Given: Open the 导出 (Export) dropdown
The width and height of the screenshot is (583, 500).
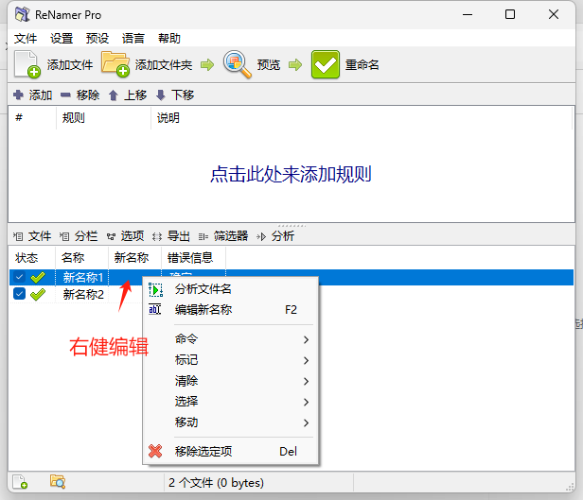Looking at the screenshot, I should tap(171, 236).
